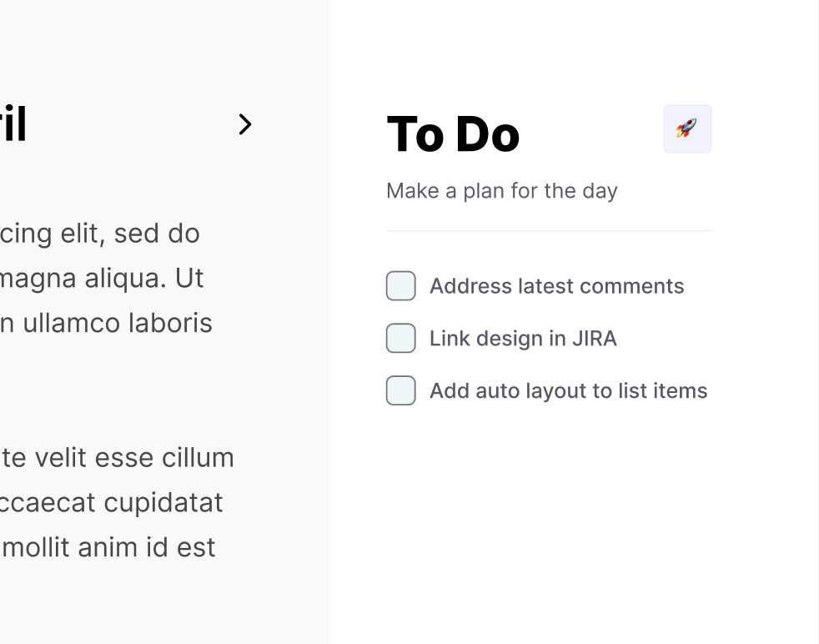819x644 pixels.
Task: Check the Address latest comments checkbox
Action: tap(400, 285)
